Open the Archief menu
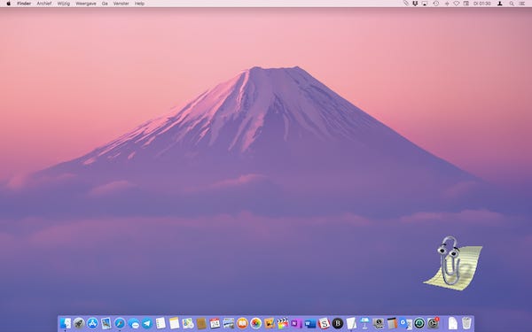Viewport: 532px width, 332px height. [x=44, y=4]
